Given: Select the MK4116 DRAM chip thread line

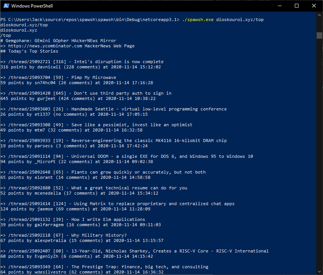Looking at the screenshot, I should (x=114, y=141).
